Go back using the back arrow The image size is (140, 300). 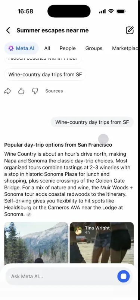point(8,30)
